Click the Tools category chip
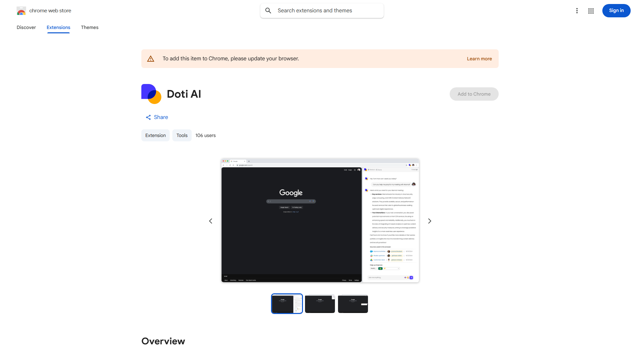The height and width of the screenshot is (360, 640). point(182,135)
